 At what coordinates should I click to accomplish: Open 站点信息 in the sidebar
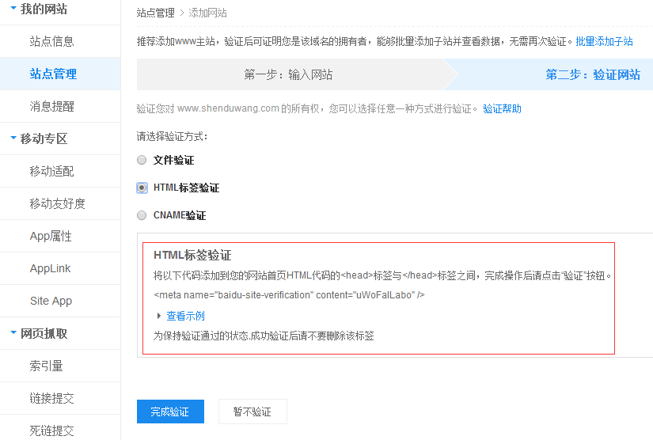click(52, 41)
